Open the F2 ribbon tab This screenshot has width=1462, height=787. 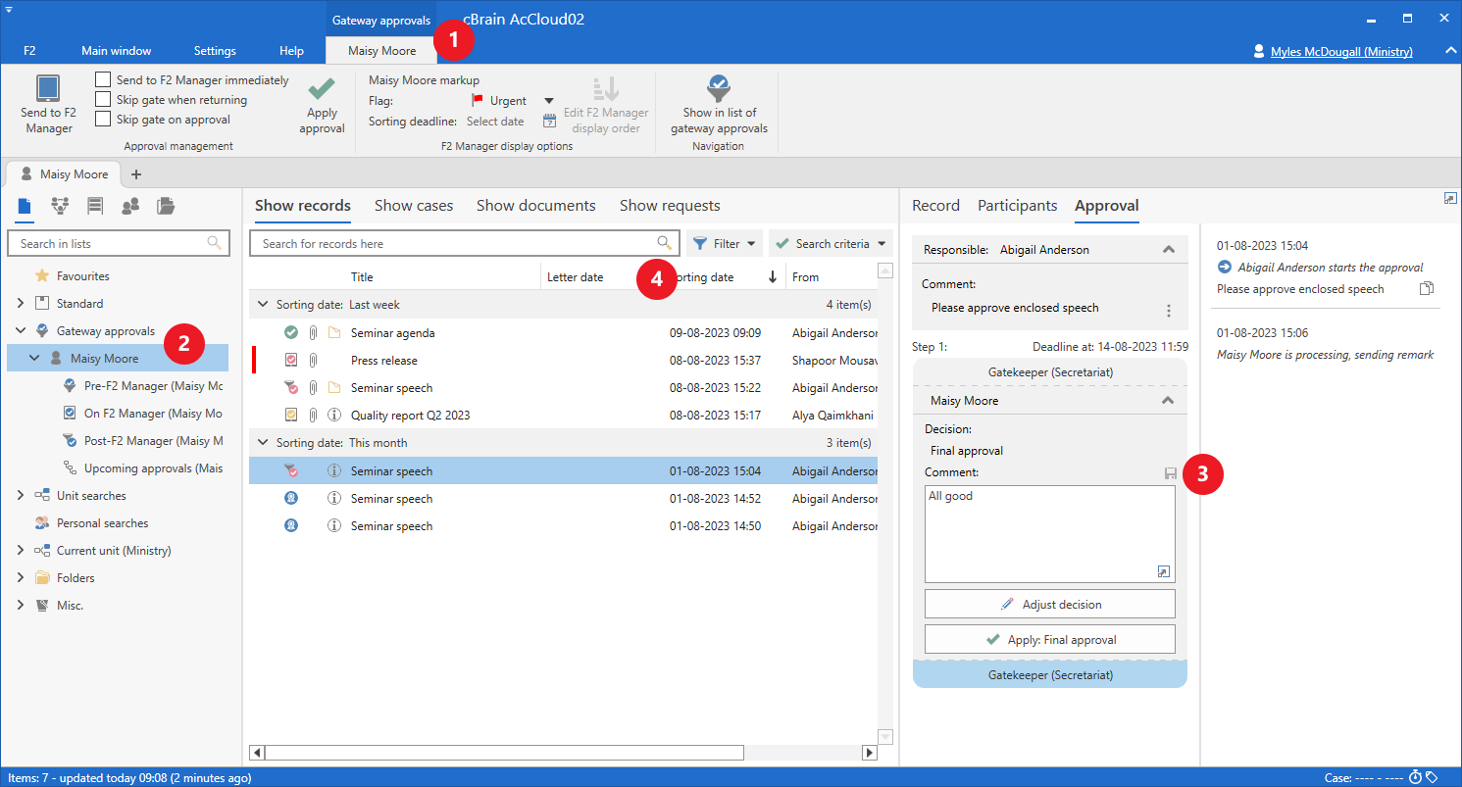(30, 51)
